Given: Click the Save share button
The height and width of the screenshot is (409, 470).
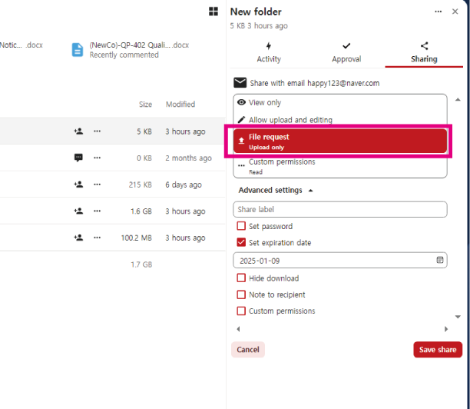Looking at the screenshot, I should [438, 350].
